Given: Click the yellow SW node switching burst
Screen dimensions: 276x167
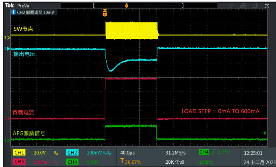Looking at the screenshot, I should click(132, 31).
